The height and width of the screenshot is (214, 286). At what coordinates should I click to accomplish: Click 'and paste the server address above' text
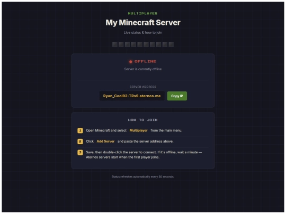click(x=145, y=142)
